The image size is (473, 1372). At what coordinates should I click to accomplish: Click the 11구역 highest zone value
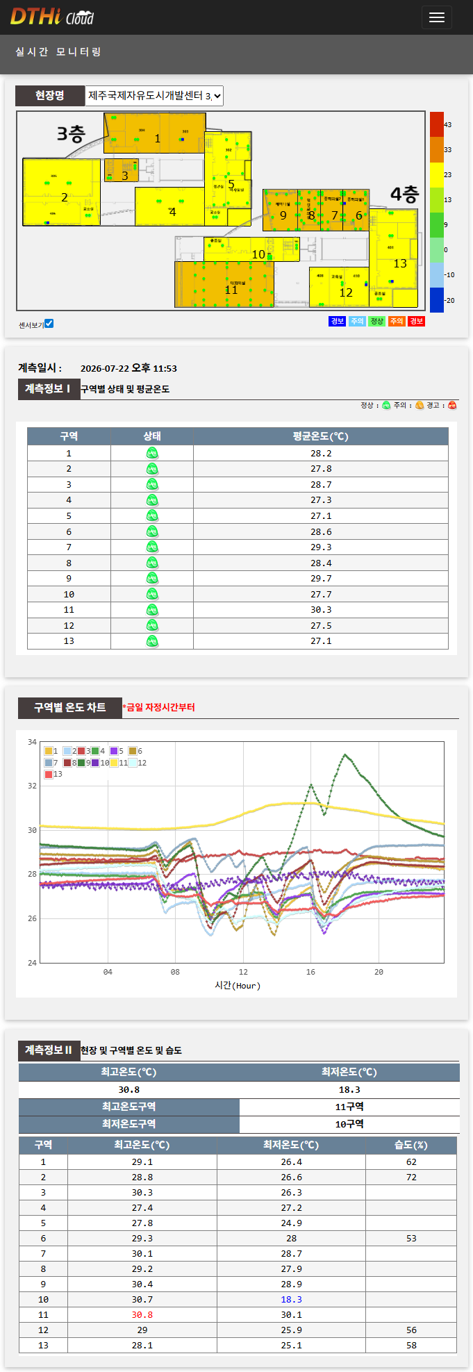(x=349, y=1107)
